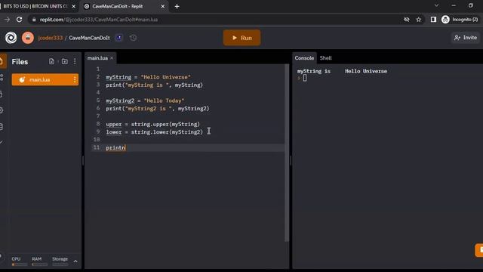View site information lock icon
Screen dimensions: 483x272
pyautogui.click(x=34, y=20)
